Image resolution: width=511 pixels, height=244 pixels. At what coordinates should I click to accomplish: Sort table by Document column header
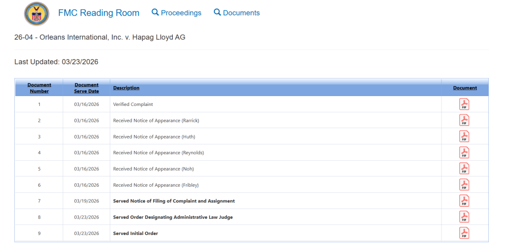tap(465, 88)
